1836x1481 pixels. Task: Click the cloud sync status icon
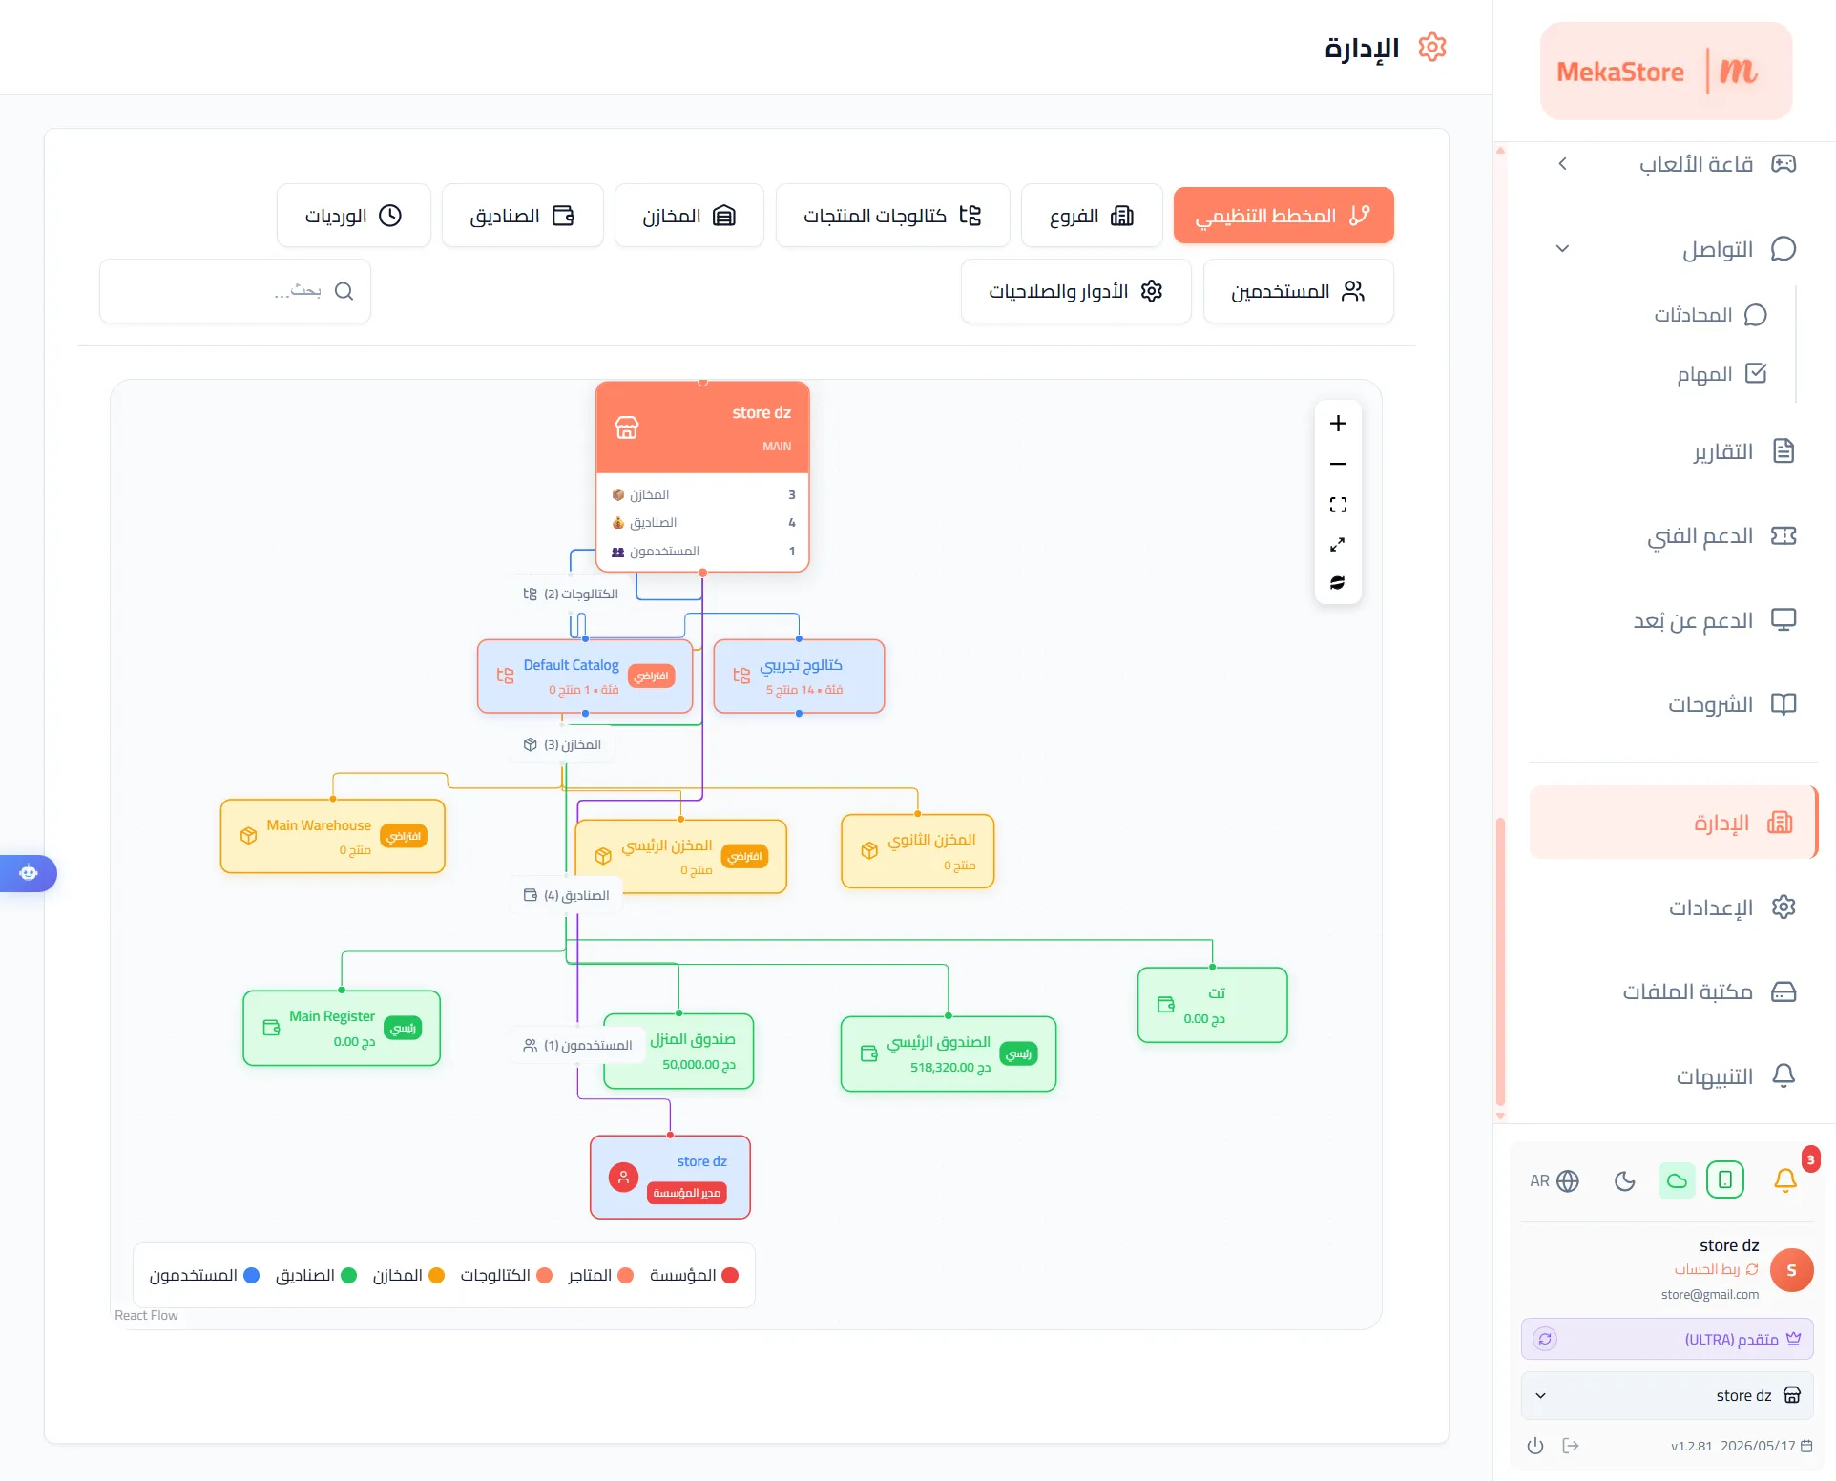coord(1677,1180)
